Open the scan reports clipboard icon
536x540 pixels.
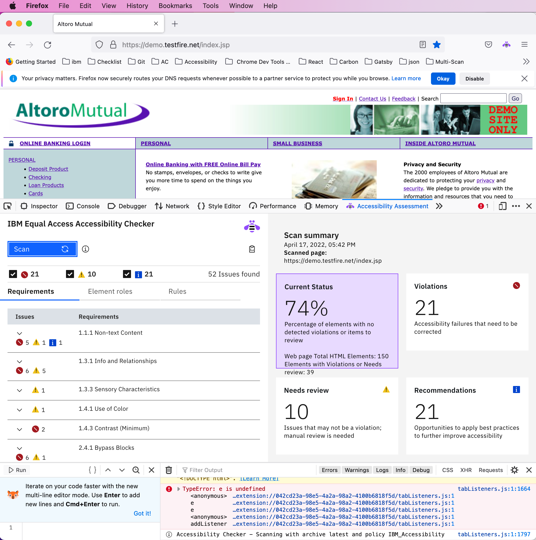pyautogui.click(x=252, y=249)
